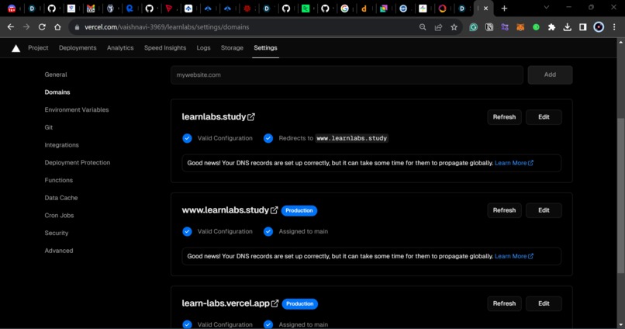Switch to the Google tab
This screenshot has width=625, height=329.
point(345,9)
